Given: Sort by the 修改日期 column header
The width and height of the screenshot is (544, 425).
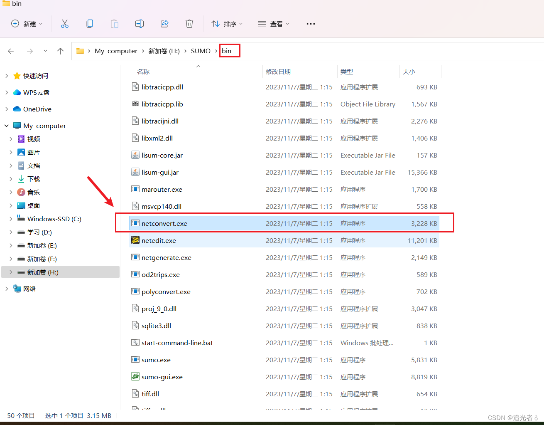Looking at the screenshot, I should 278,72.
